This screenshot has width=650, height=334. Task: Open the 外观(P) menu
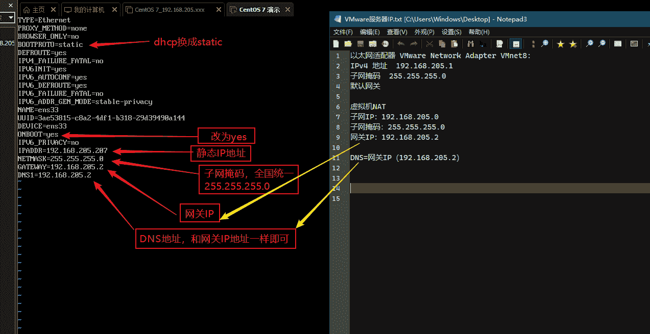[x=424, y=32]
